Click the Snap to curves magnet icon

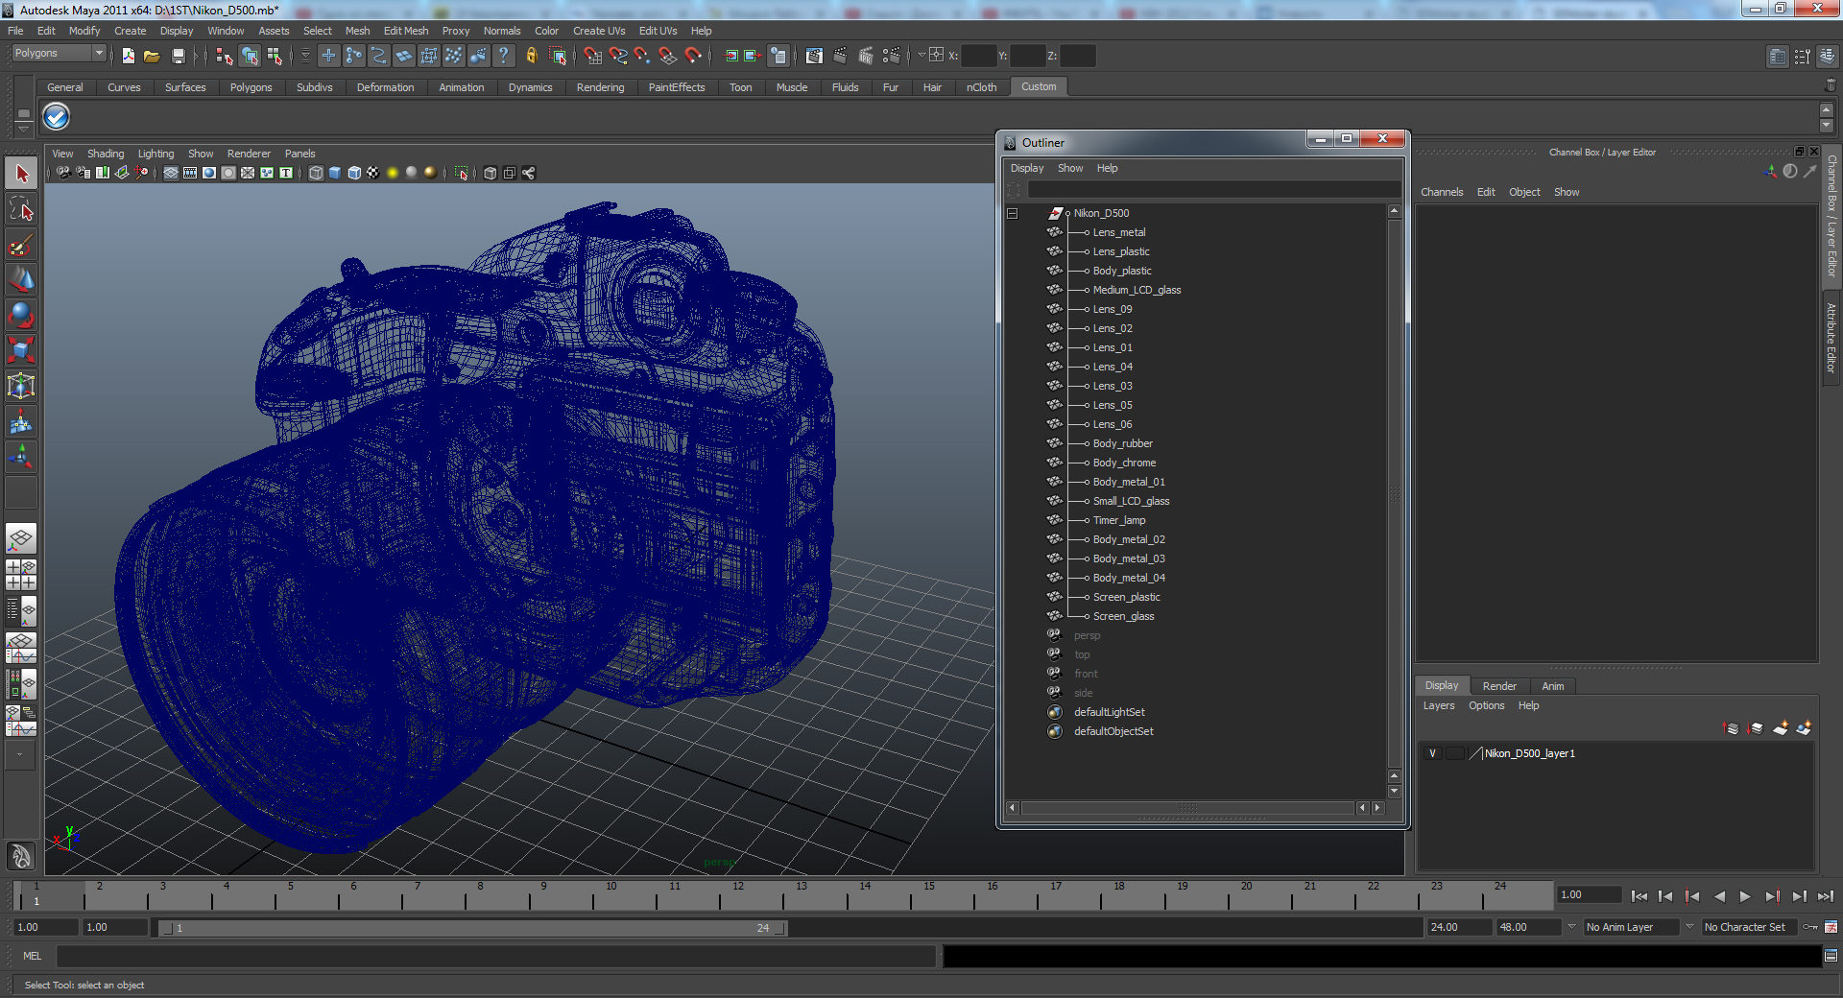pos(618,56)
